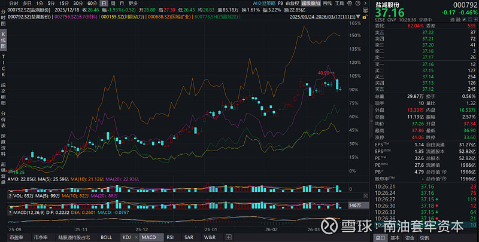Viewport: 479px width, 242px height.
Task: Click the 40.90 high price marker
Action: [323, 73]
